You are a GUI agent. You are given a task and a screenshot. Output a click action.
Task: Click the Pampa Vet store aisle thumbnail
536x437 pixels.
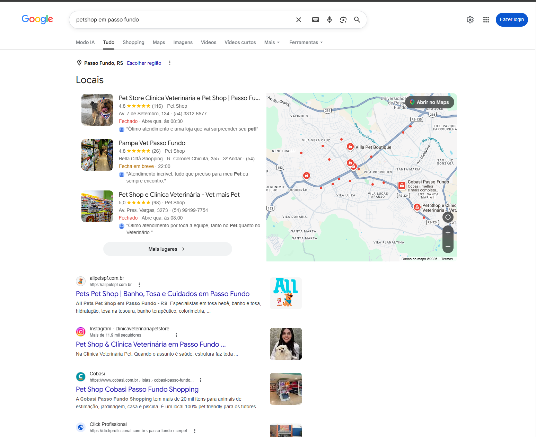pyautogui.click(x=97, y=155)
